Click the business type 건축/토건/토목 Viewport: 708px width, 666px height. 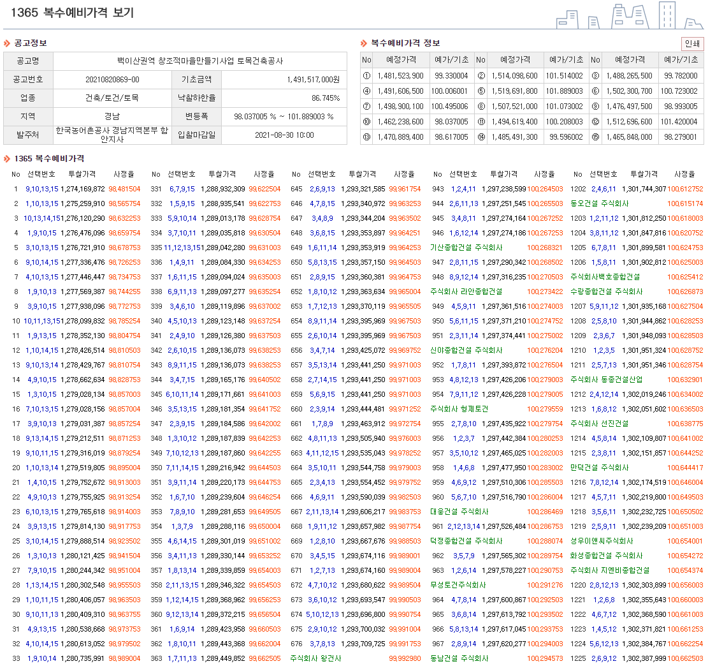point(112,98)
